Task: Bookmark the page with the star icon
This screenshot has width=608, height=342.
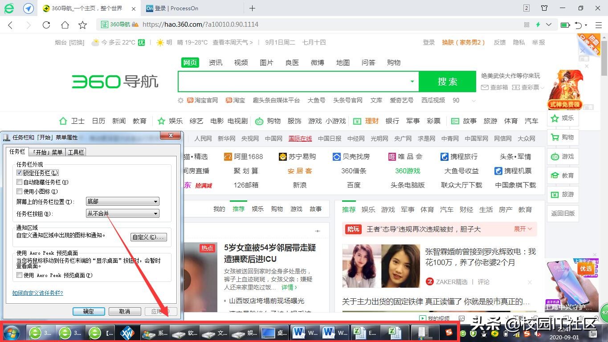Action: coord(82,25)
